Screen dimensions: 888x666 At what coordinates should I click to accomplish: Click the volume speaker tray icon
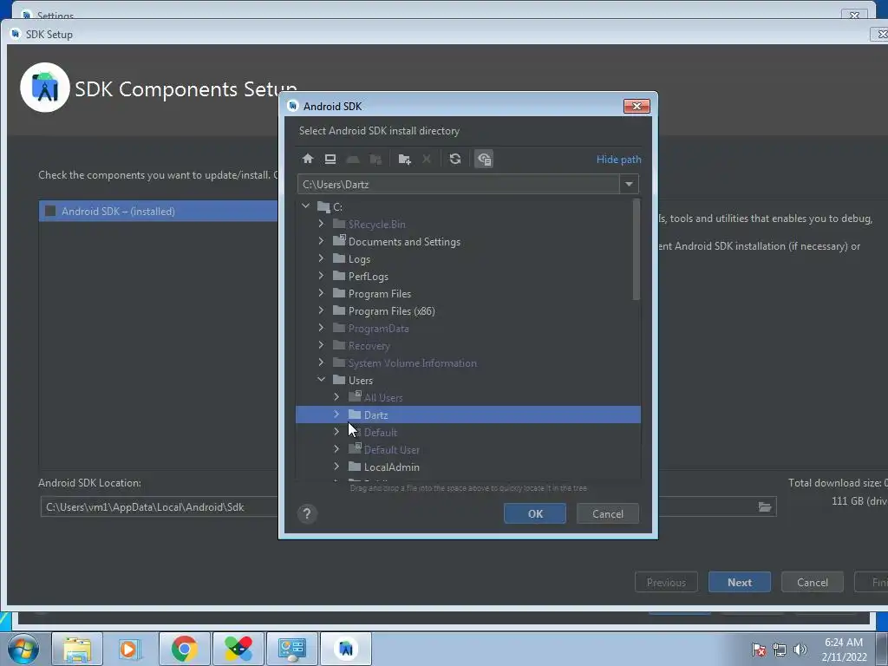coord(800,650)
